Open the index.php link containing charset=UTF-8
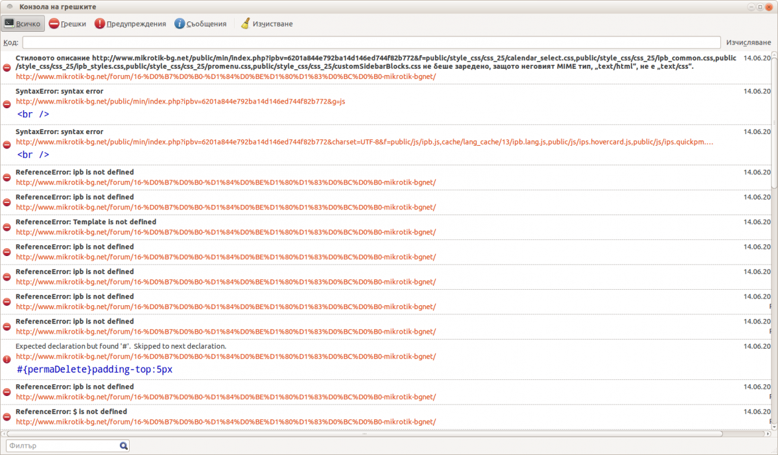 click(363, 142)
